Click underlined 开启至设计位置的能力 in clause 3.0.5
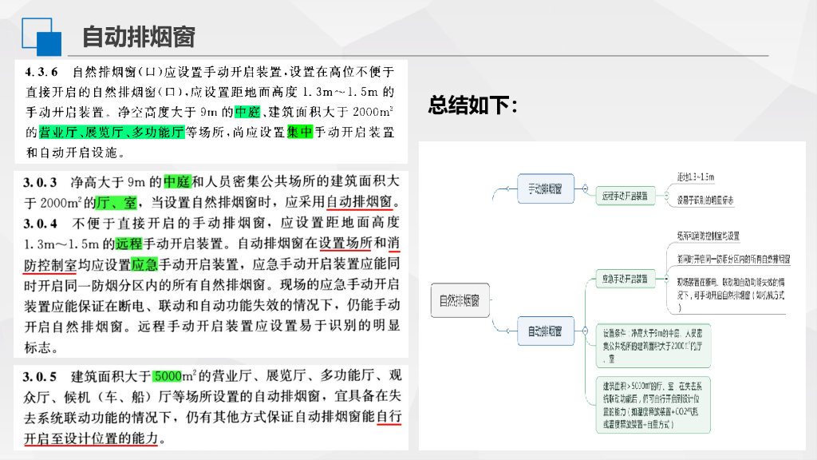This screenshot has height=460, width=817. (91, 438)
